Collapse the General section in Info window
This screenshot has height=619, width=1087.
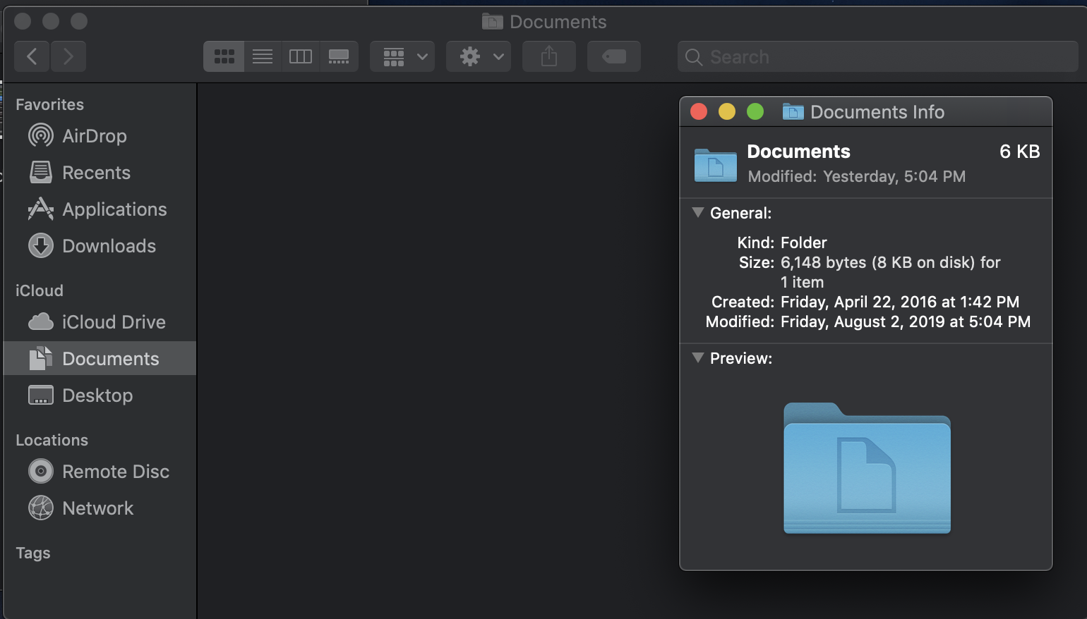coord(698,212)
